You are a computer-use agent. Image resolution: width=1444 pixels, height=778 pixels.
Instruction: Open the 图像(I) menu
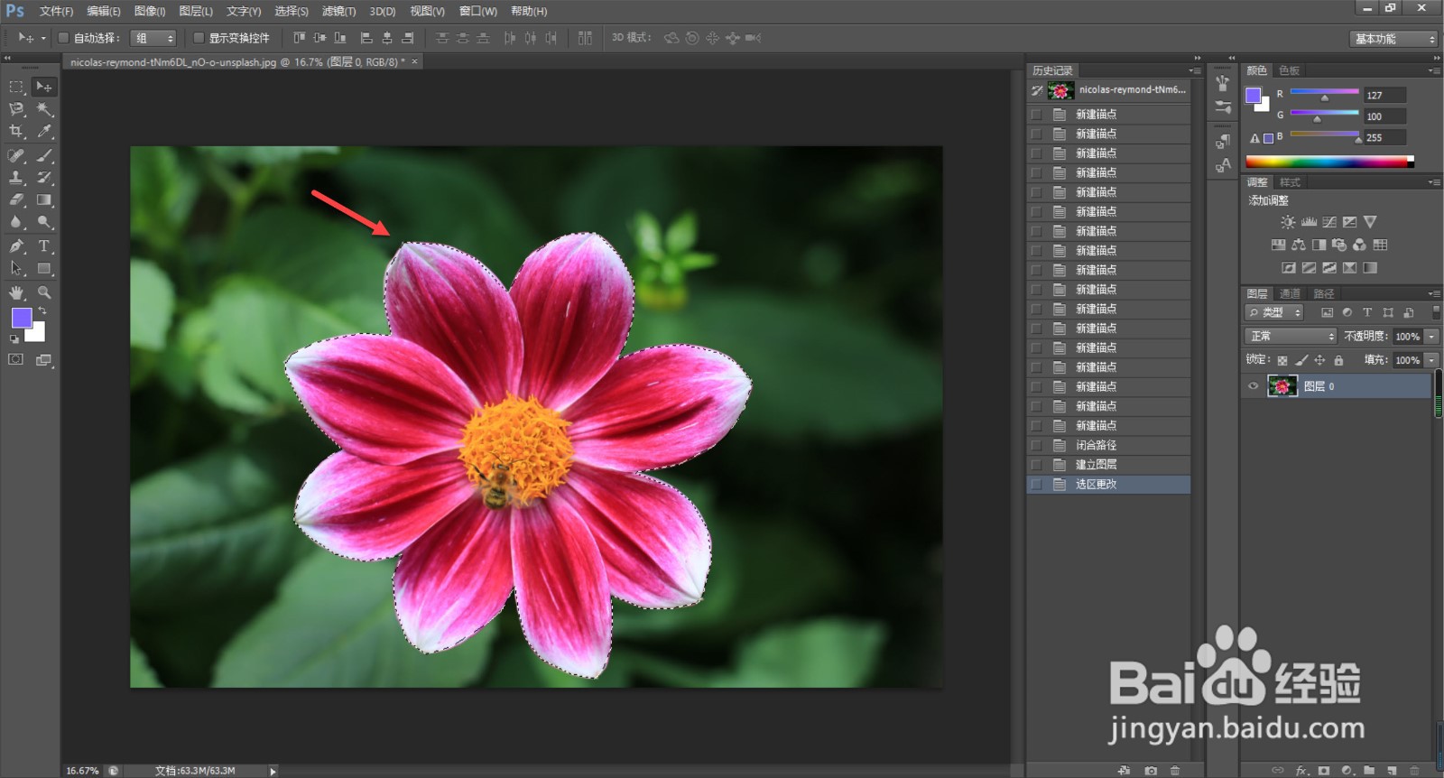click(x=150, y=11)
